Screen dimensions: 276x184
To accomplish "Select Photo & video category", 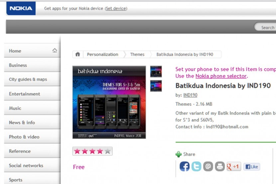I will point(32,137).
